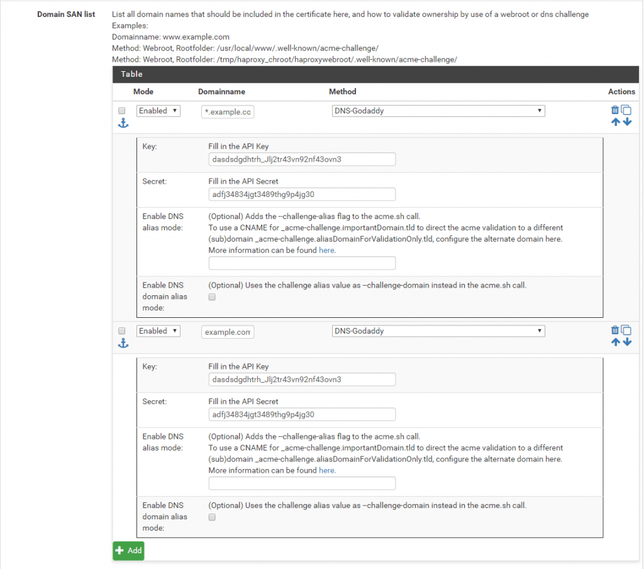Enable DNS domain alias mode for second entry
The width and height of the screenshot is (644, 569).
(x=212, y=517)
